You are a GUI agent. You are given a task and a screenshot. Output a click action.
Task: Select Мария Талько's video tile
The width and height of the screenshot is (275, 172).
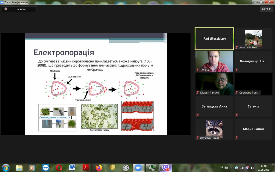214,84
